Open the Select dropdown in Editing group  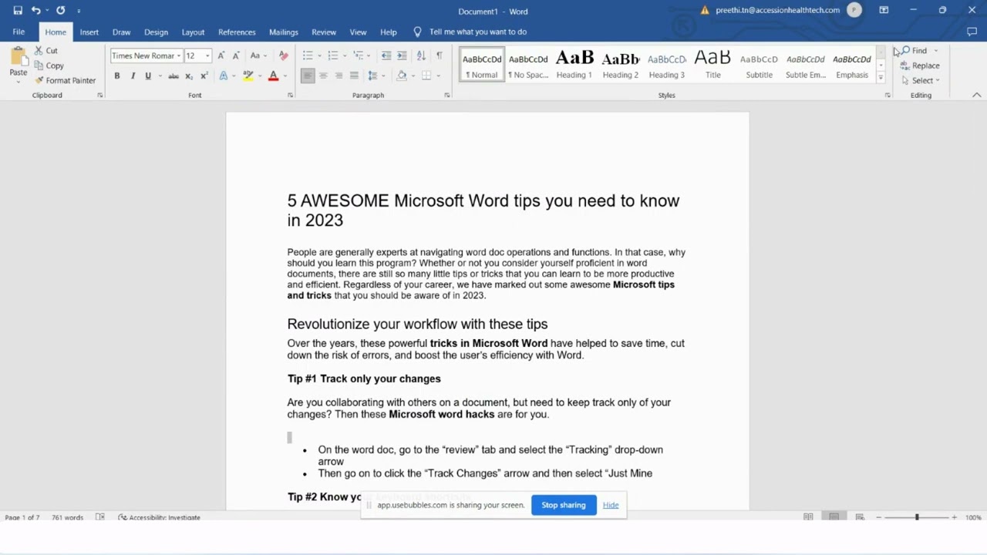coord(921,80)
